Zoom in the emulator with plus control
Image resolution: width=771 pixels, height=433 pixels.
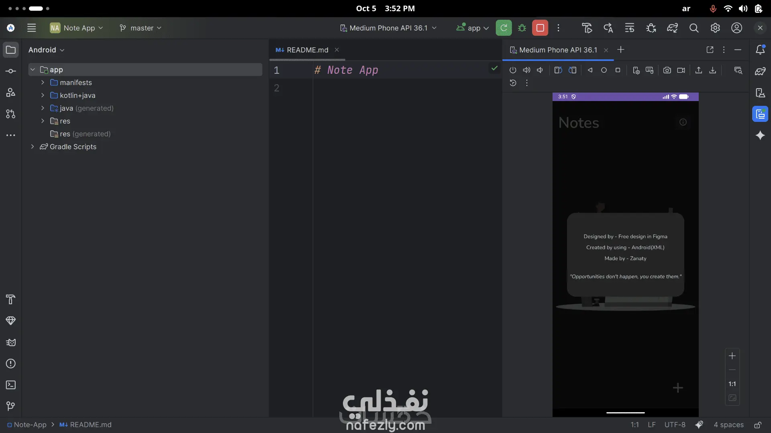(732, 356)
